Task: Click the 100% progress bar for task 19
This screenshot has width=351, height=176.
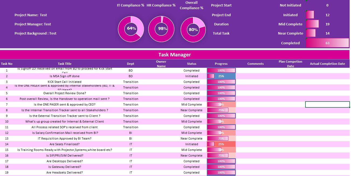Action: click(221, 172)
